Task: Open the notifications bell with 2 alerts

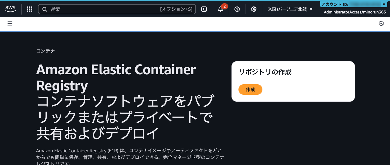Action: [220, 10]
